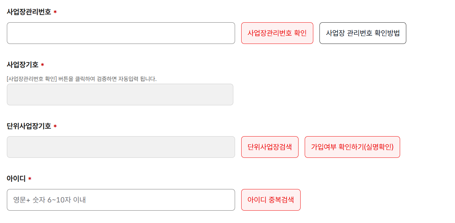Click the red-outlined verify button next to the top field
Viewport: 455px width, 223px height.
[277, 33]
